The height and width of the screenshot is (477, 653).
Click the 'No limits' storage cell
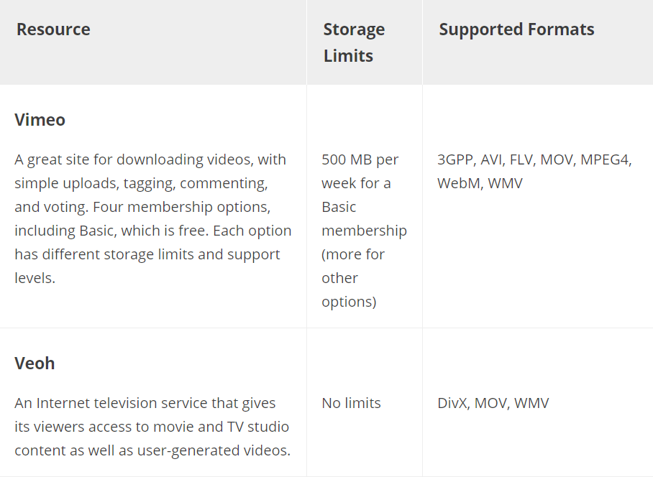(351, 403)
